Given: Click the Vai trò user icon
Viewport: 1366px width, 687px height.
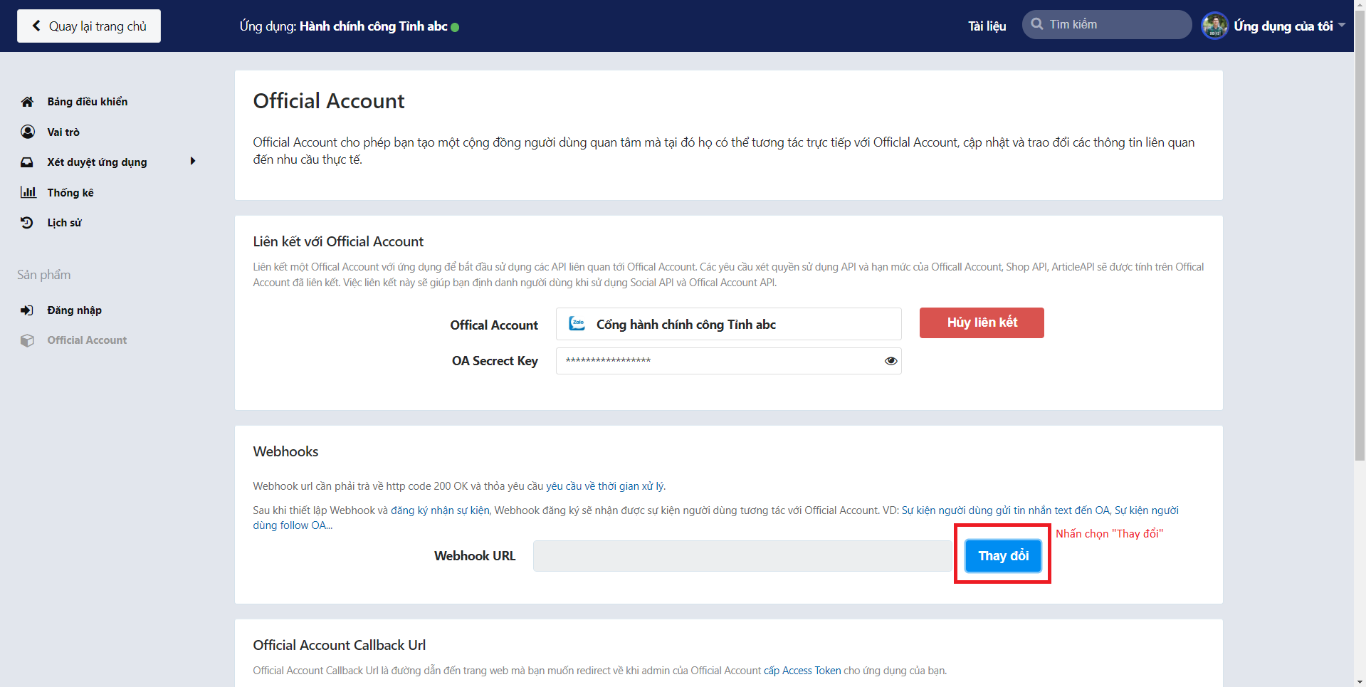Looking at the screenshot, I should [28, 132].
